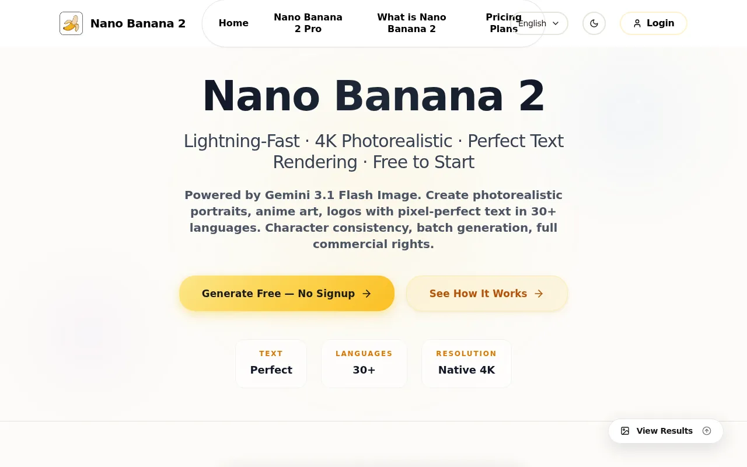Open Pricing Plans
Screen dimensions: 747x467
click(503, 23)
